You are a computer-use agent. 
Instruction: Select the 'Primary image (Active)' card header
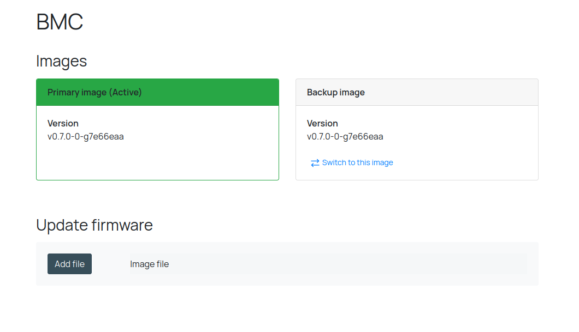(158, 92)
